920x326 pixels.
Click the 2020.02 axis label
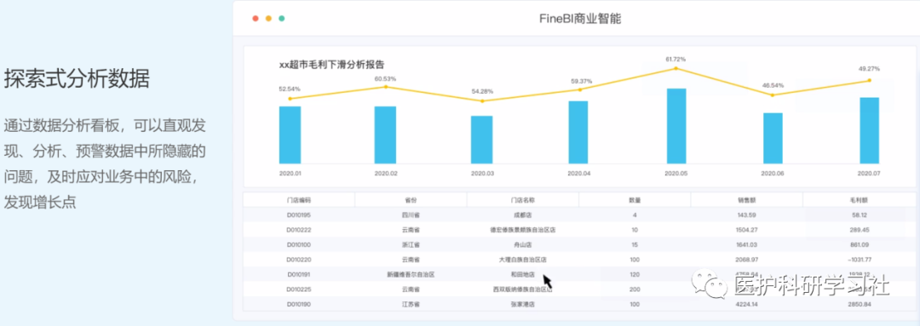(x=386, y=174)
